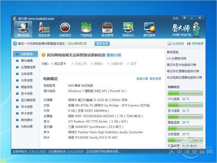Open 笔记本显卡性能排行榜 link
217x163 pixels.
tap(181, 65)
